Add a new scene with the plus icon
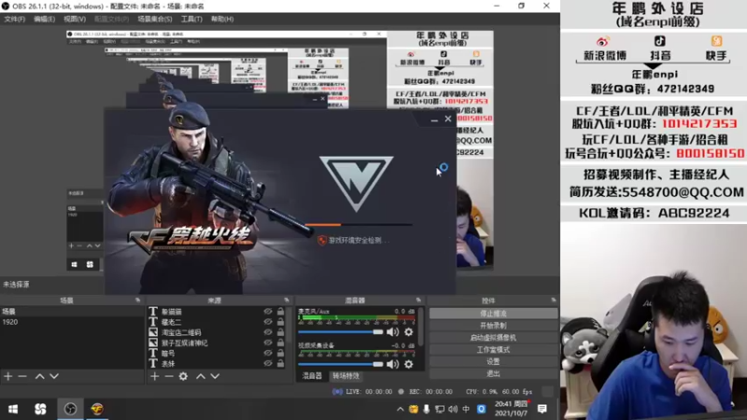 (x=8, y=376)
